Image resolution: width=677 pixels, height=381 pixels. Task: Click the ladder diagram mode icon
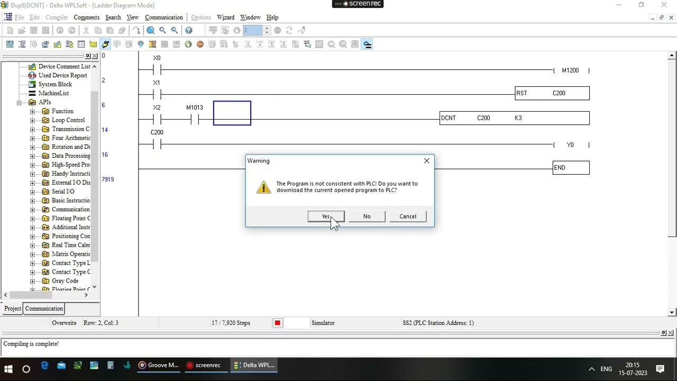tap(22, 44)
